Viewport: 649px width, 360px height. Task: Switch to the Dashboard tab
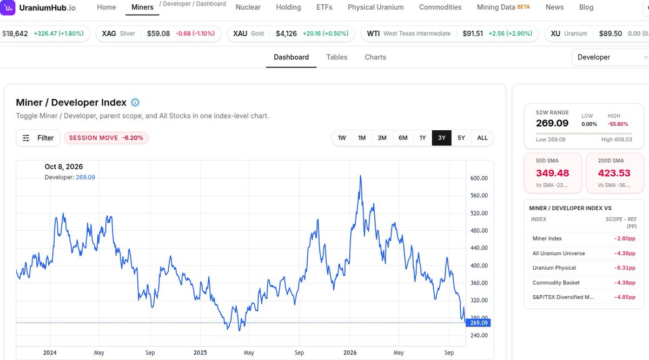(x=291, y=57)
